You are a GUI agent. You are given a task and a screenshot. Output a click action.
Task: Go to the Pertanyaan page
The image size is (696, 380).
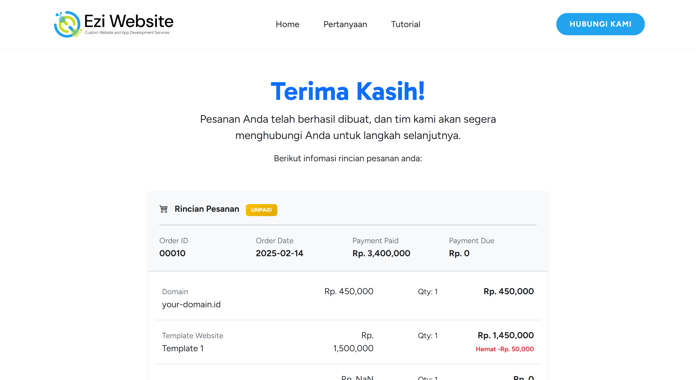point(345,24)
